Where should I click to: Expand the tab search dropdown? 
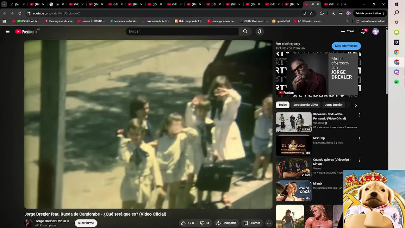click(x=4, y=4)
